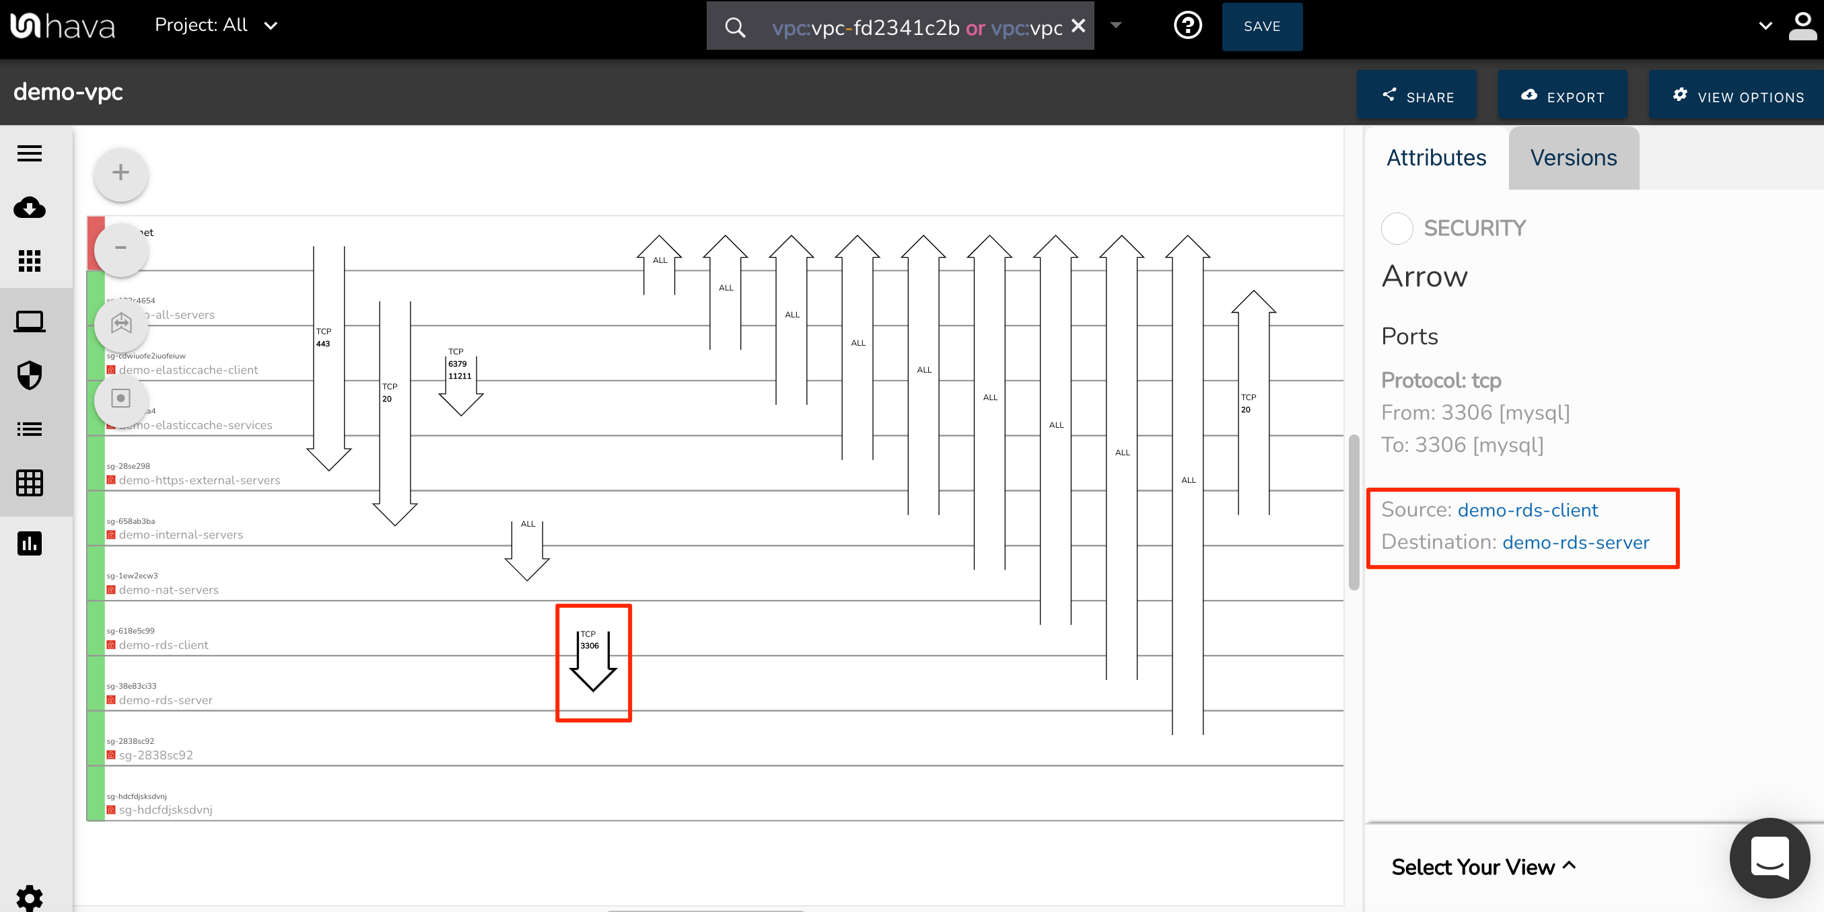
Task: Click the demo-rds-client source link
Action: tap(1529, 510)
